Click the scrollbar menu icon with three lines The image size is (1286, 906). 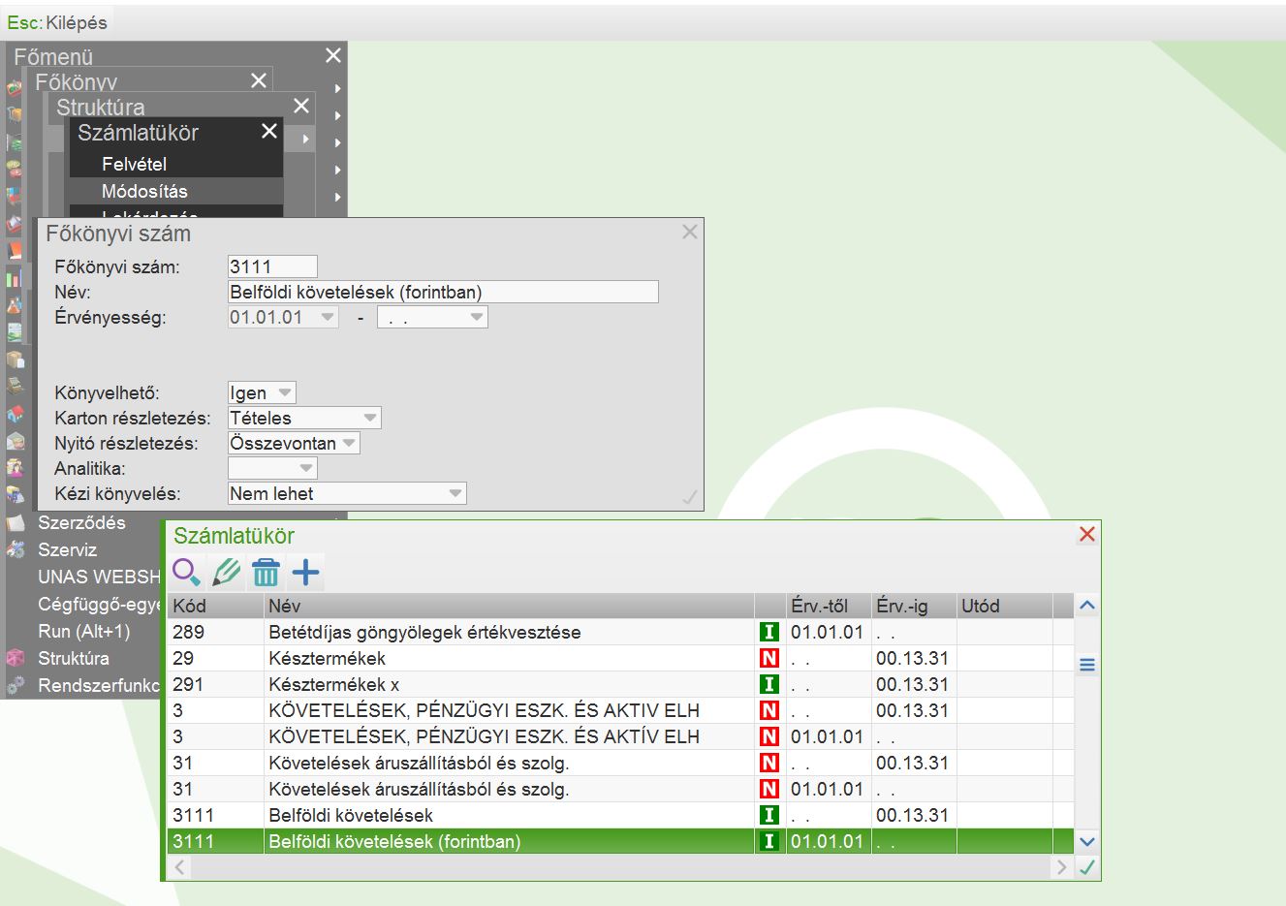click(1087, 665)
